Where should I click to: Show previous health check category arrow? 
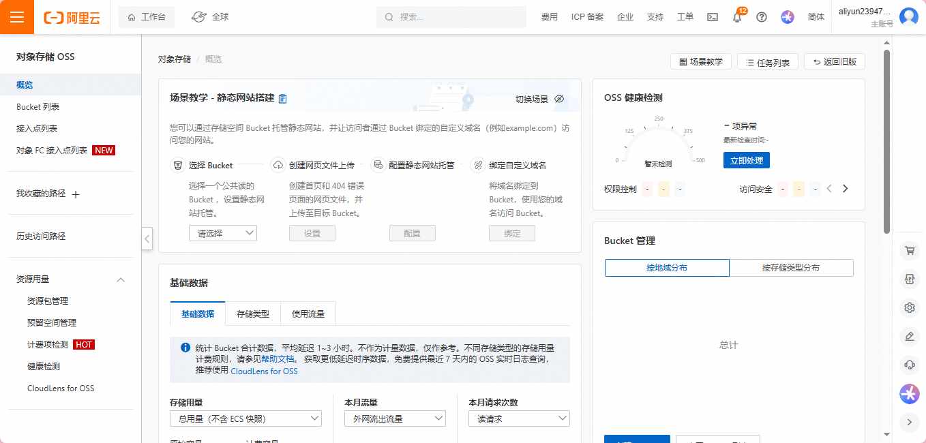829,189
